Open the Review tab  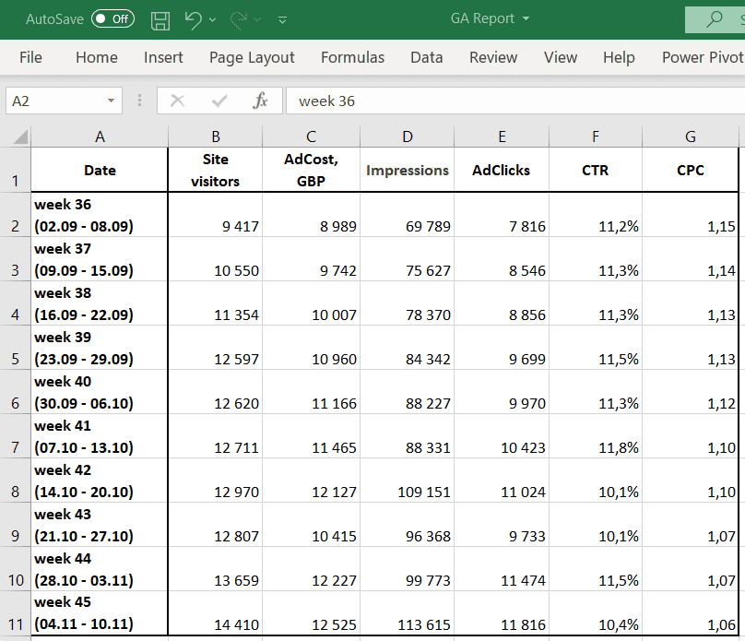tap(493, 57)
